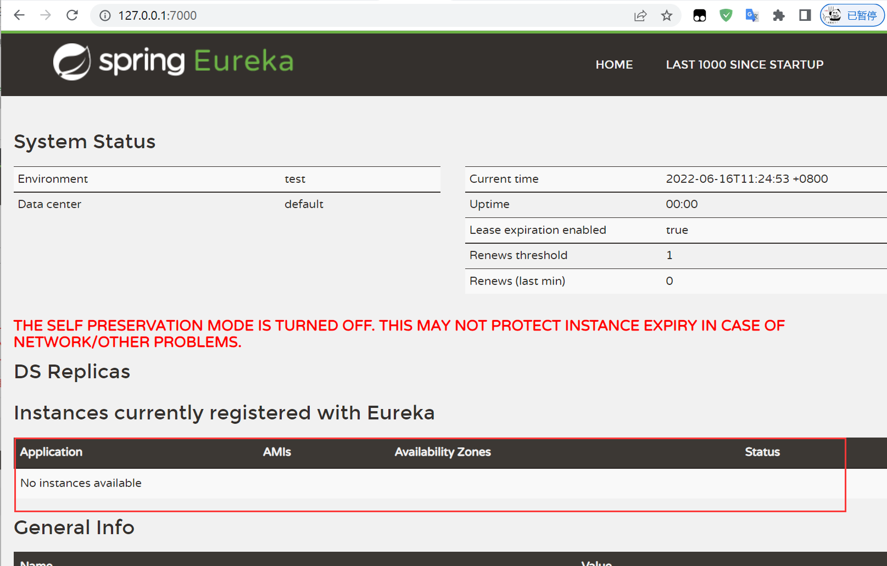Screen dimensions: 887x566
Task: Select the Environment label
Action: coord(53,179)
